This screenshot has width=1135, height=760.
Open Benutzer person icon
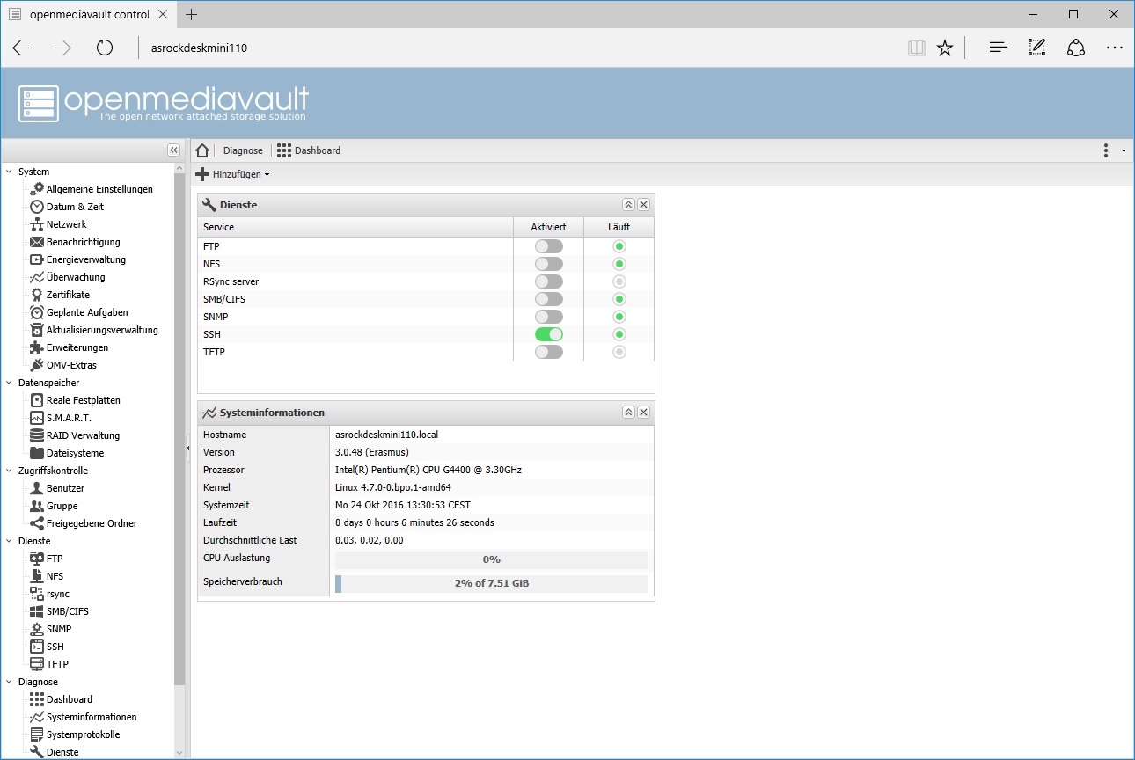(37, 488)
